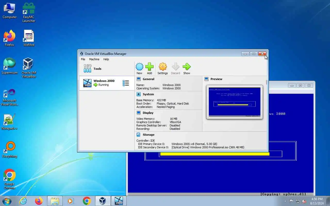Open the Computer desktop icon

click(x=10, y=11)
